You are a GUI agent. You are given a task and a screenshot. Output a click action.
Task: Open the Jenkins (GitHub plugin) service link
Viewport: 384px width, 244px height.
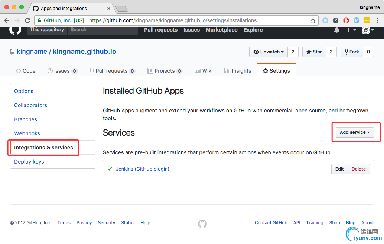click(x=143, y=169)
